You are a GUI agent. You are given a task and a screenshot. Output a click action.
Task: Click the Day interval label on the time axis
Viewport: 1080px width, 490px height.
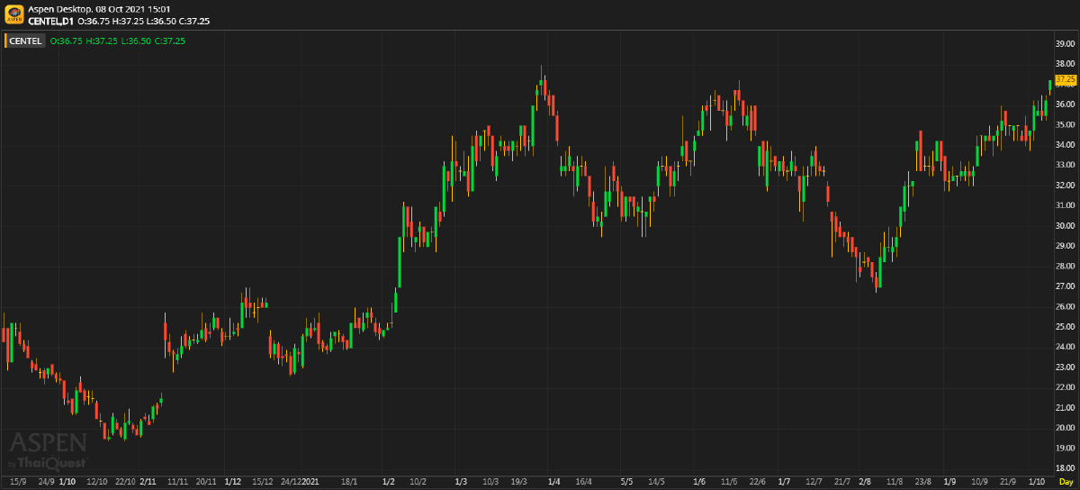(1066, 482)
